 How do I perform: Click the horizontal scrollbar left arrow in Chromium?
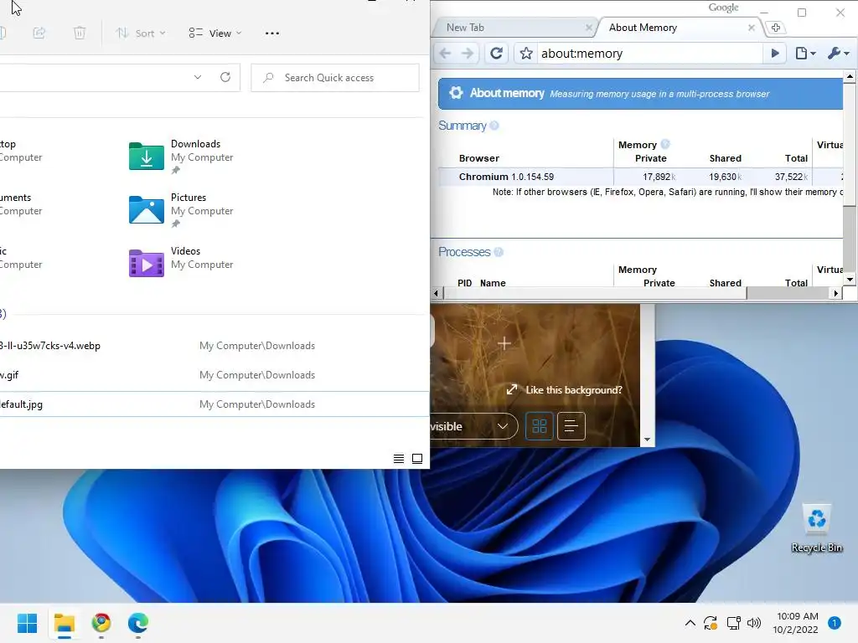coord(436,293)
